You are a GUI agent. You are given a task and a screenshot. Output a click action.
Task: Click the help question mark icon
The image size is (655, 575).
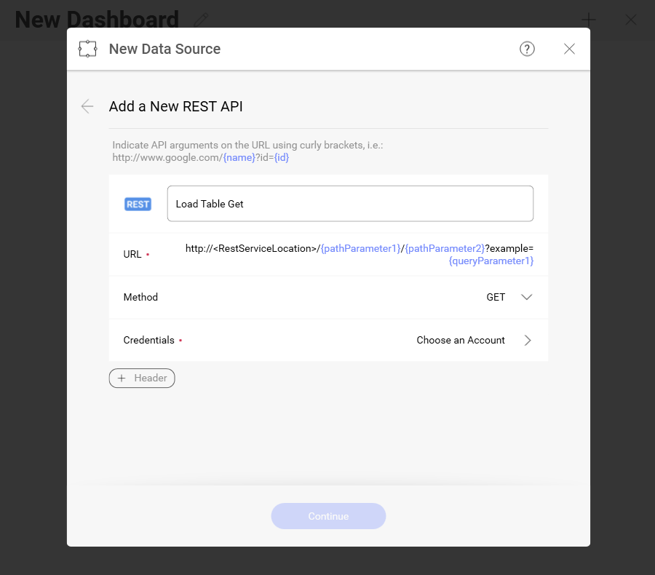coord(527,49)
